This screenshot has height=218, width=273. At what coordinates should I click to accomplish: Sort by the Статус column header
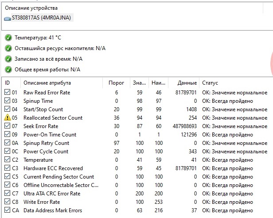coord(236,83)
